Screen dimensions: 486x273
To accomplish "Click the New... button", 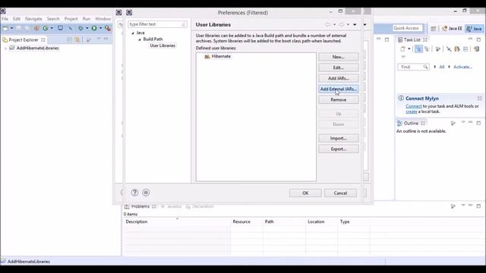I will click(339, 57).
